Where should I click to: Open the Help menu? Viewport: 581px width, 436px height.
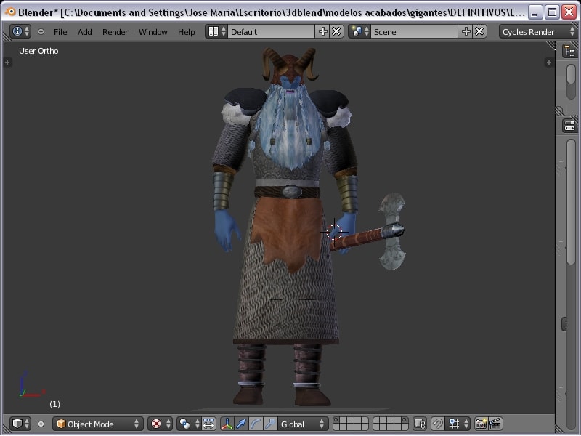click(186, 32)
